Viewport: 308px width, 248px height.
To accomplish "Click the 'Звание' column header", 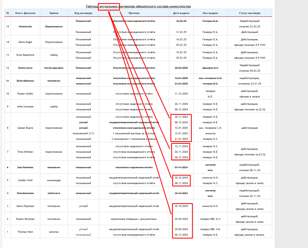I will tap(54, 13).
